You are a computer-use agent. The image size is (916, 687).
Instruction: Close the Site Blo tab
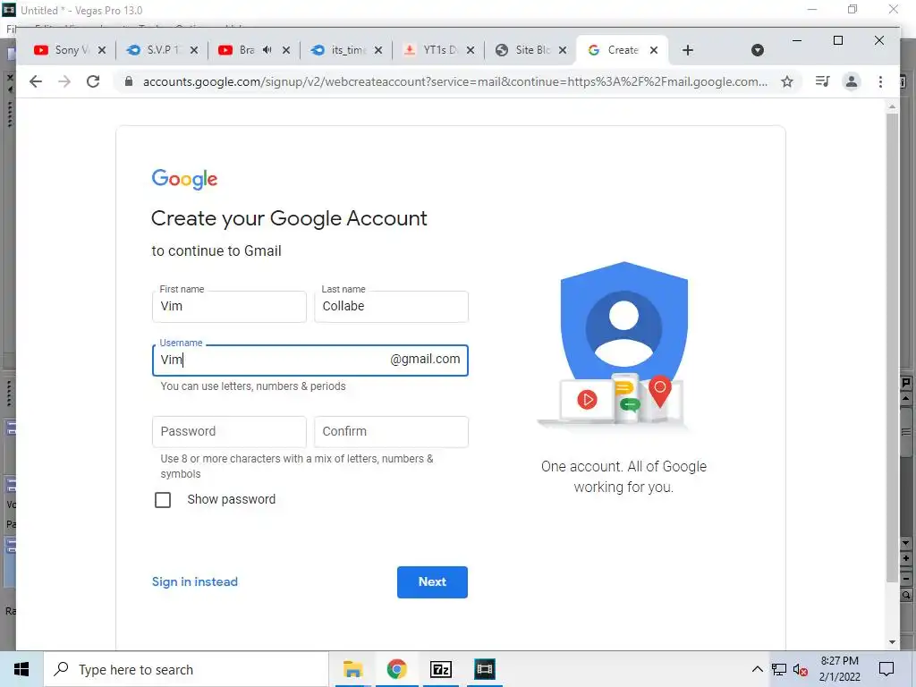pos(563,50)
